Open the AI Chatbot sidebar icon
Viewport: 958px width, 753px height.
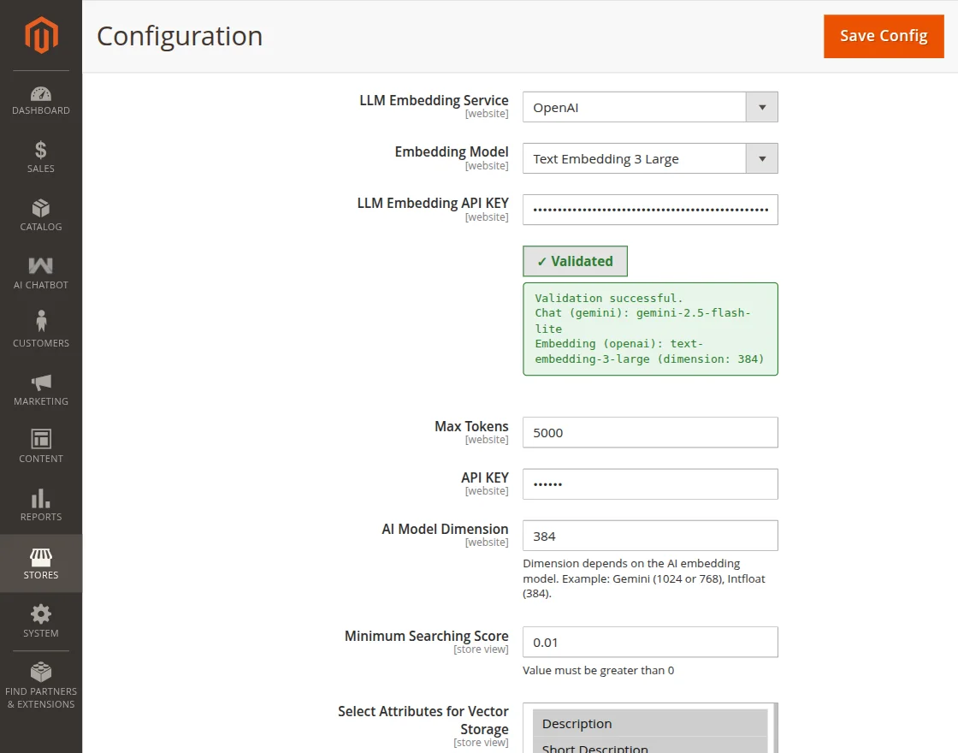point(41,266)
